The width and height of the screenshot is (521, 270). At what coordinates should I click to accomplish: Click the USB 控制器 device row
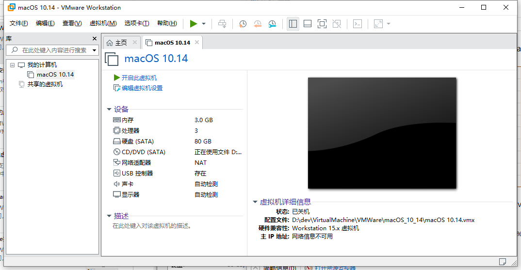click(178, 173)
